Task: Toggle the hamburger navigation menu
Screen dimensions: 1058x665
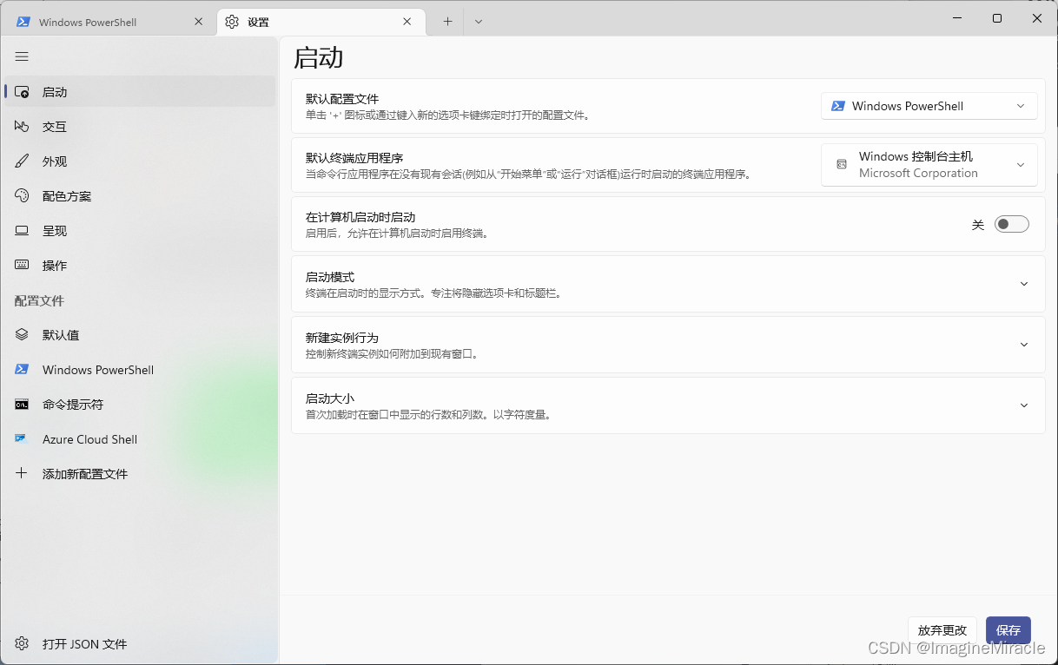Action: click(22, 56)
